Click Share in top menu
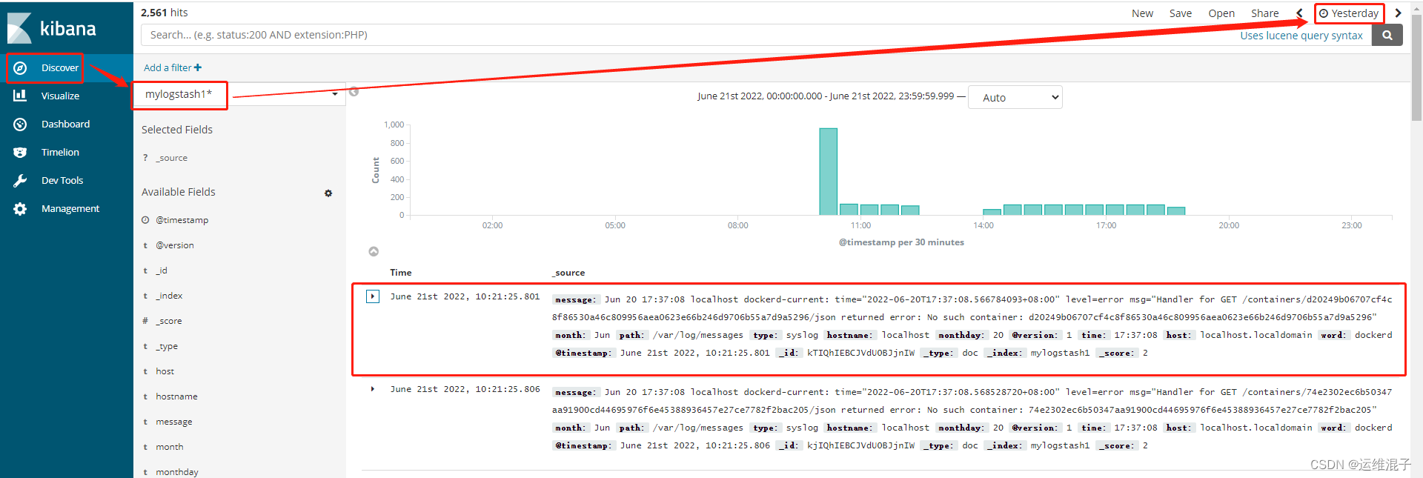Image resolution: width=1423 pixels, height=478 pixels. coord(1265,13)
